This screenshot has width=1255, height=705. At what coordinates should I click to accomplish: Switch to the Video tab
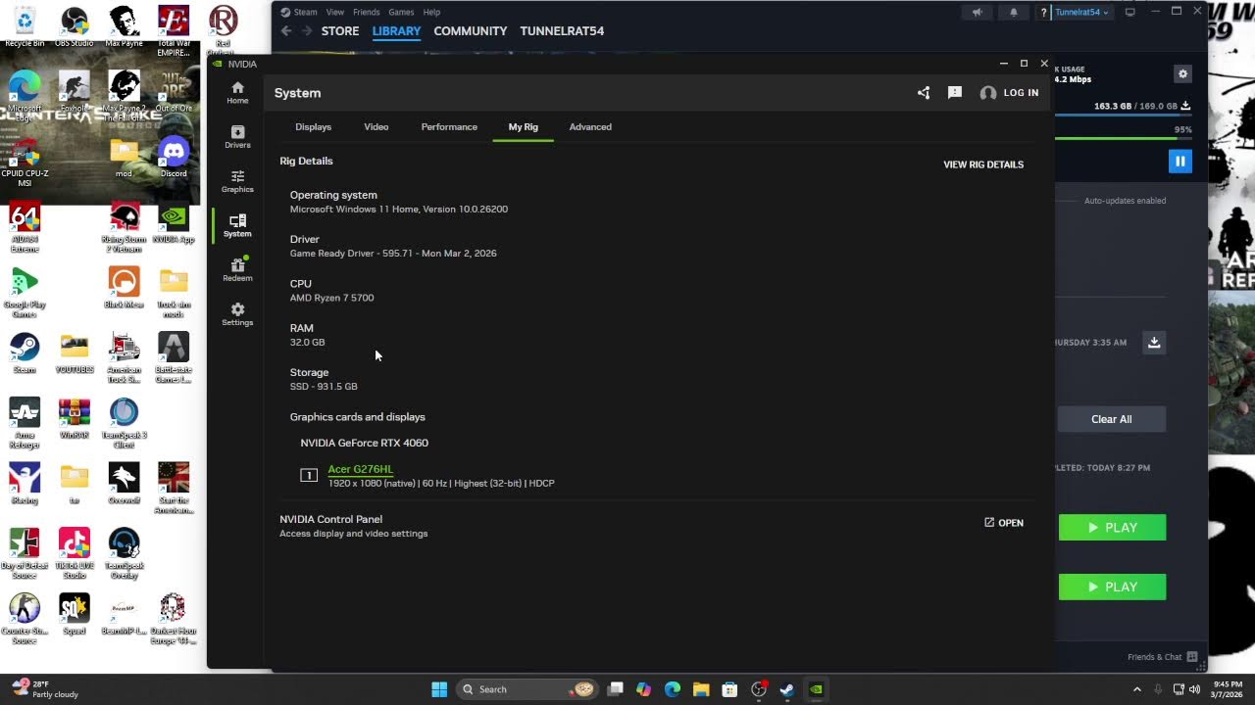point(376,126)
